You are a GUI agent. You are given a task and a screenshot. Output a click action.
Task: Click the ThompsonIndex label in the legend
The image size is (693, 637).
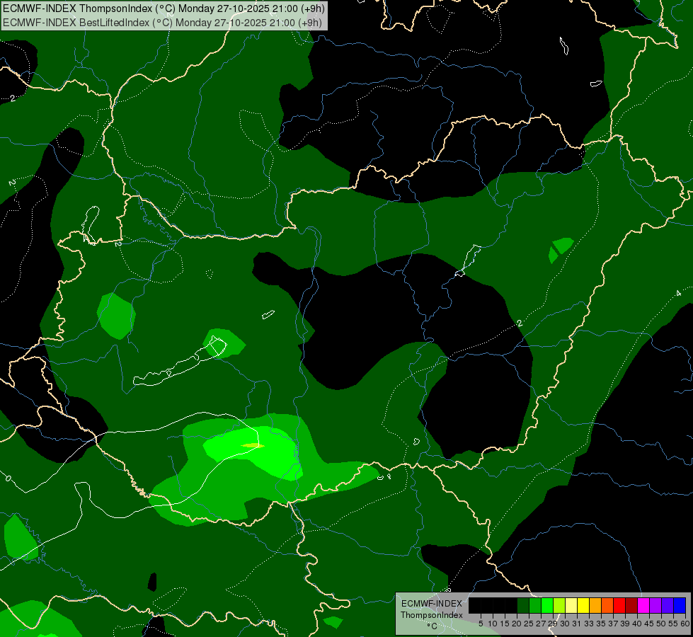tap(432, 615)
